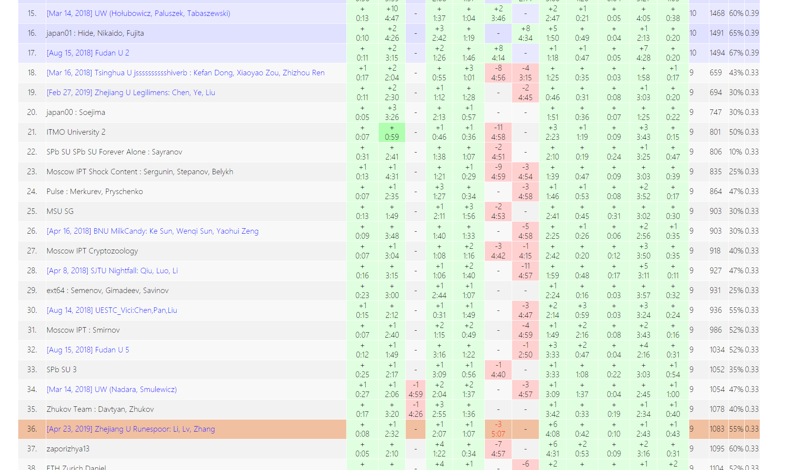The height and width of the screenshot is (470, 799).
Task: Click penalty 1083 in Runespoor row
Action: click(717, 429)
